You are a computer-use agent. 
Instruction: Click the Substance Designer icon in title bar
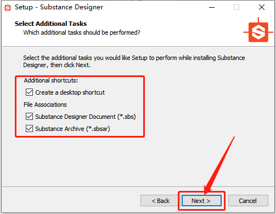coord(8,8)
